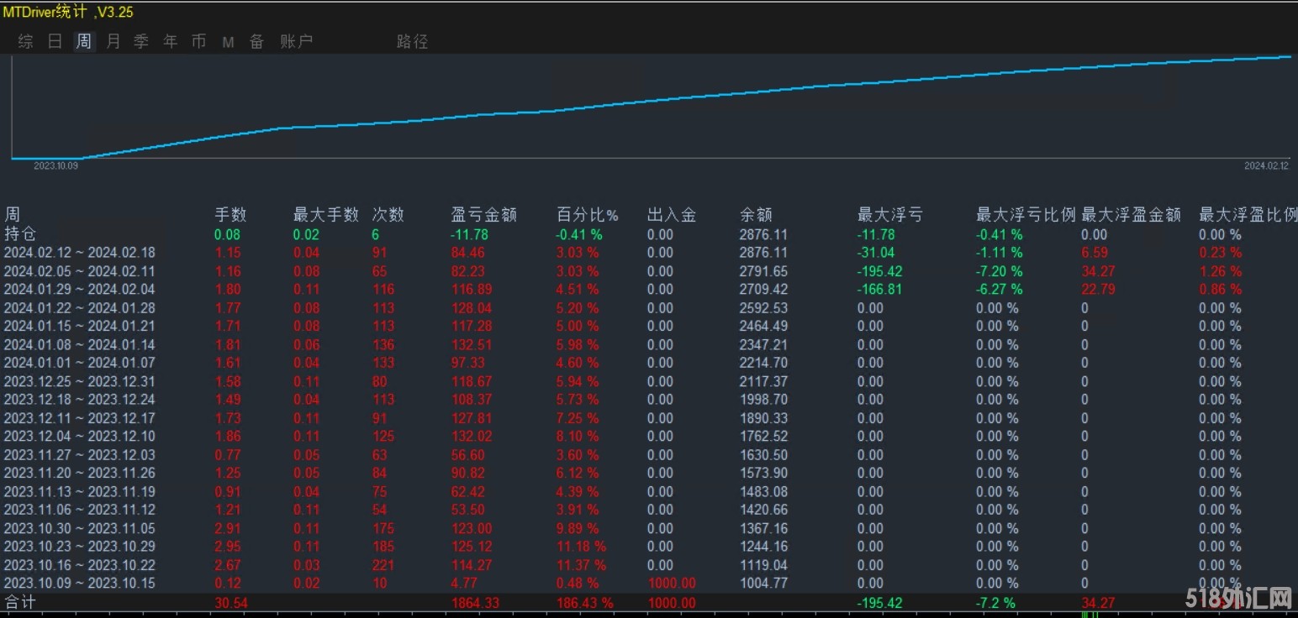
Task: Open the 备 tab
Action: tap(256, 41)
